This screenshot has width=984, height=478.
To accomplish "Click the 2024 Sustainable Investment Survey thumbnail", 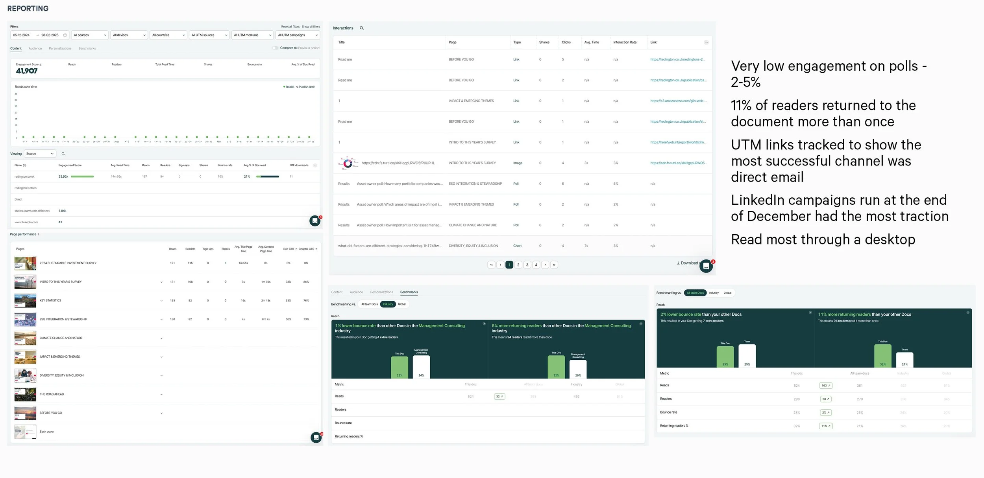I will pos(25,263).
